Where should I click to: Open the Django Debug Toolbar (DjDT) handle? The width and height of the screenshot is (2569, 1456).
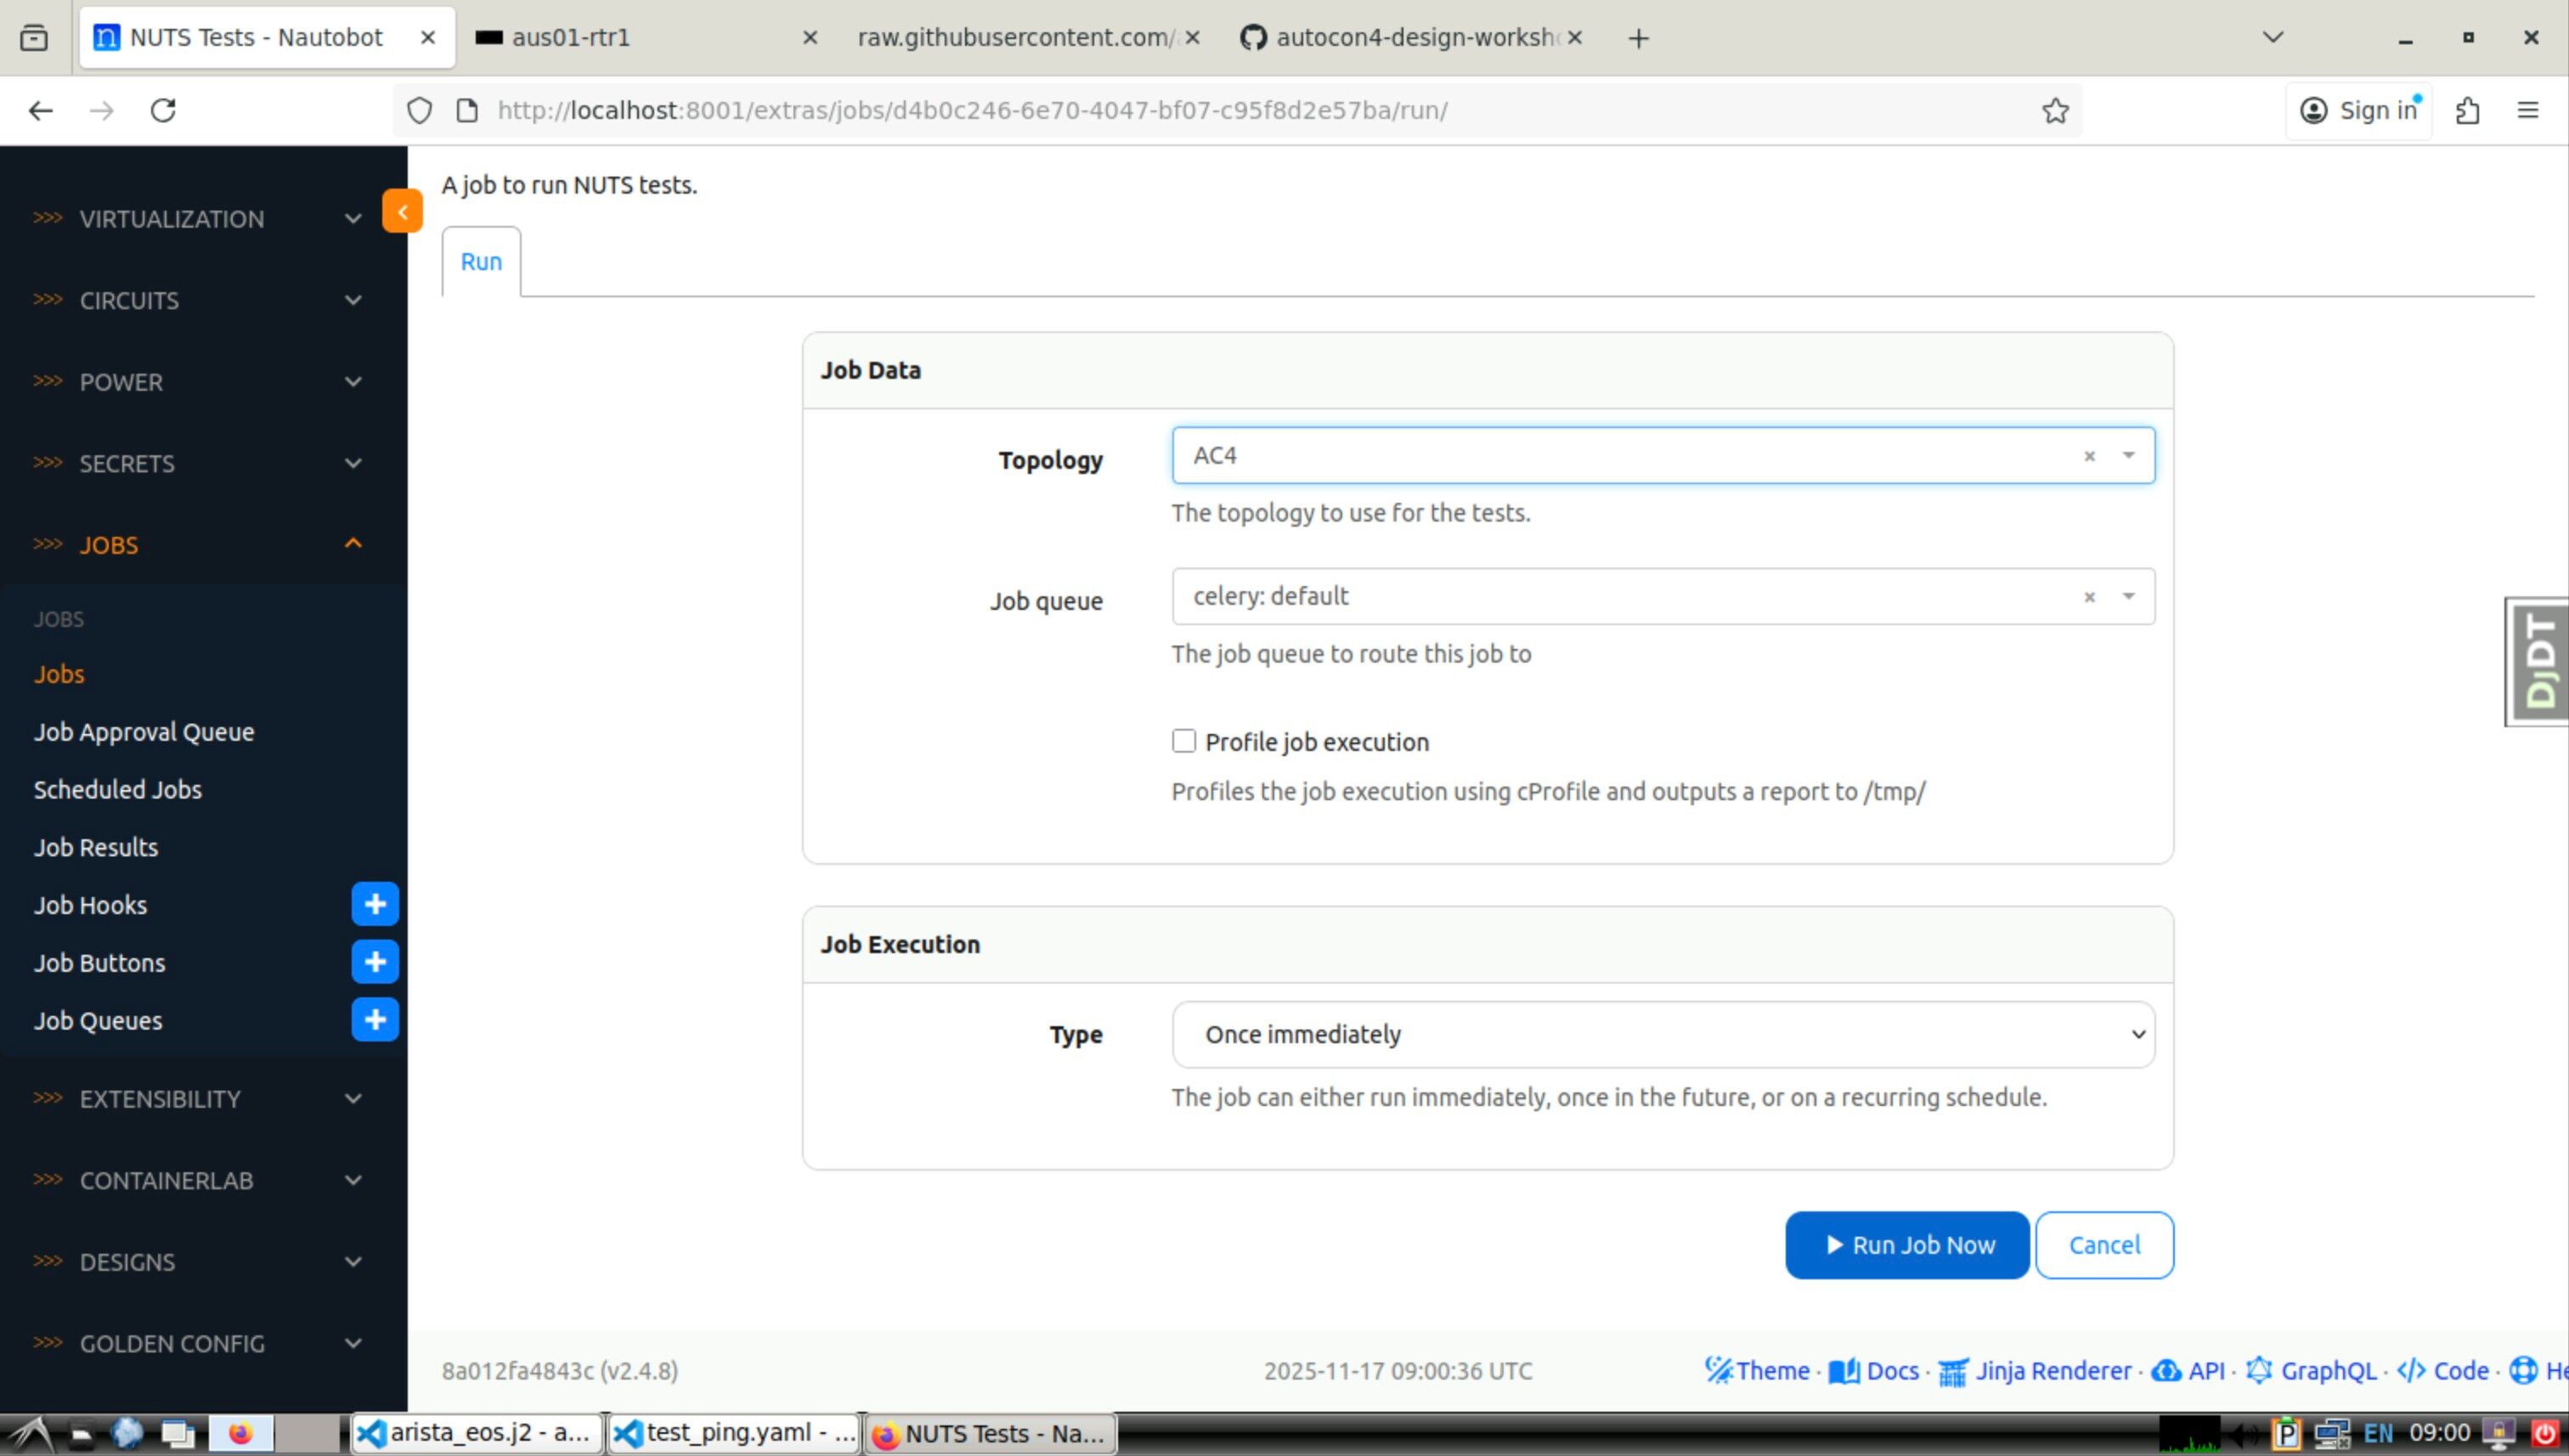point(2539,662)
